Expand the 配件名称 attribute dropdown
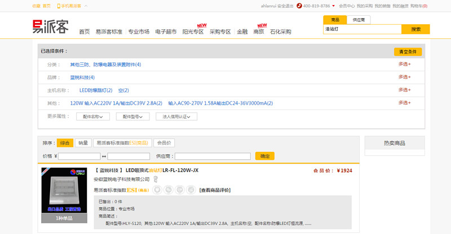This screenshot has height=234, width=451. point(93,116)
